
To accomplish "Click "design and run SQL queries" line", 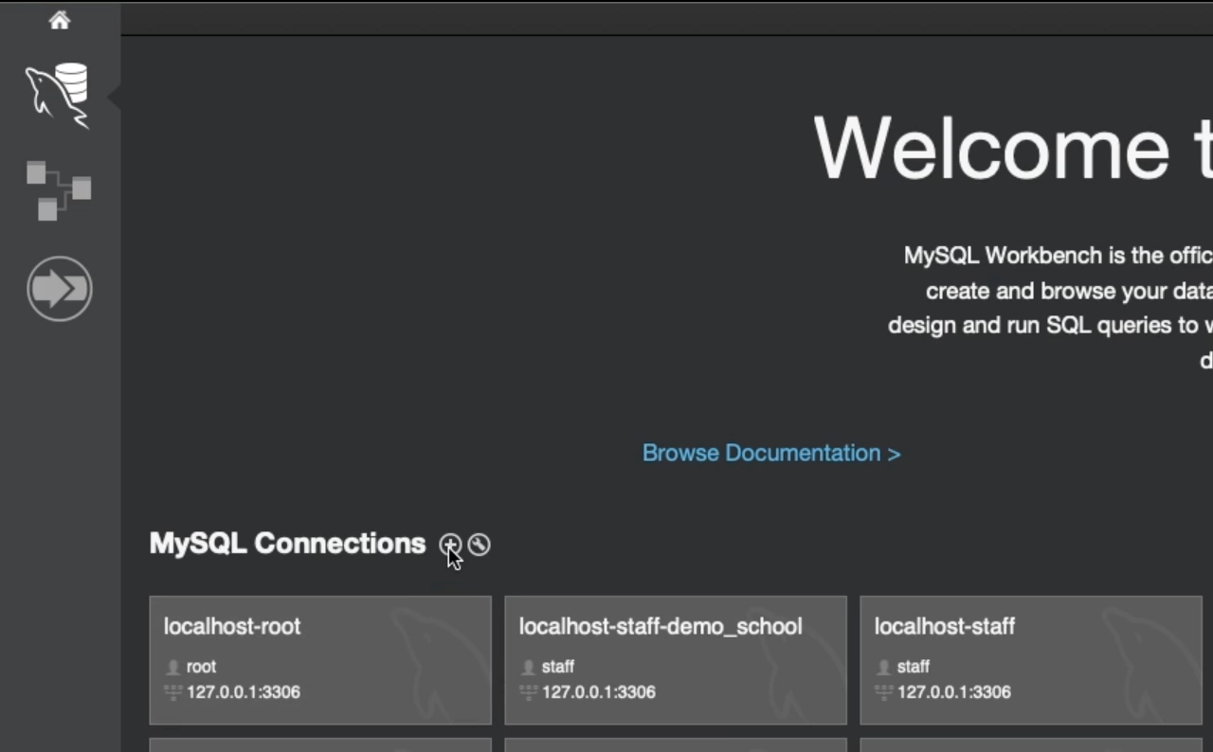I will [1050, 326].
